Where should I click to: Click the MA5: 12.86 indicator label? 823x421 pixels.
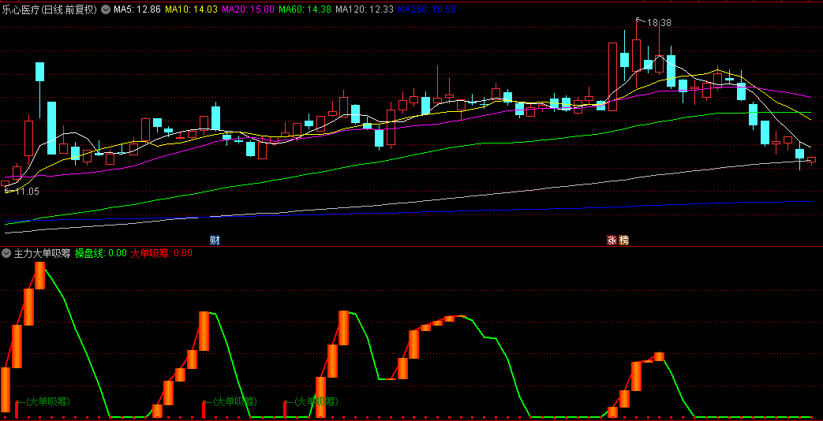(137, 9)
